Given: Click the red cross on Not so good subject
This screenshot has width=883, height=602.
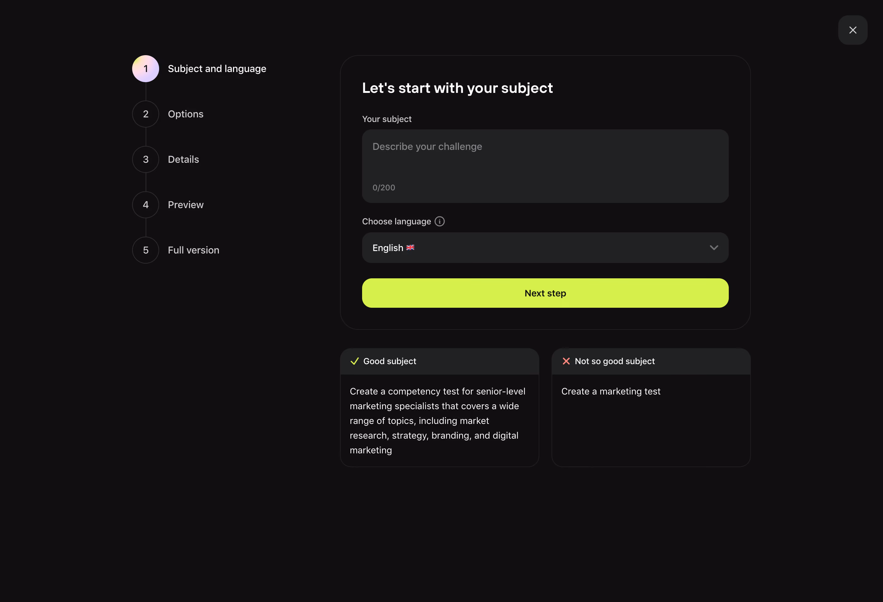Looking at the screenshot, I should (x=566, y=361).
